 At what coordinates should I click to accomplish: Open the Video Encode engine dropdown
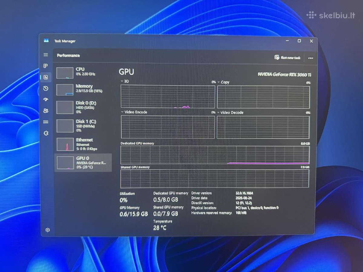click(x=122, y=112)
